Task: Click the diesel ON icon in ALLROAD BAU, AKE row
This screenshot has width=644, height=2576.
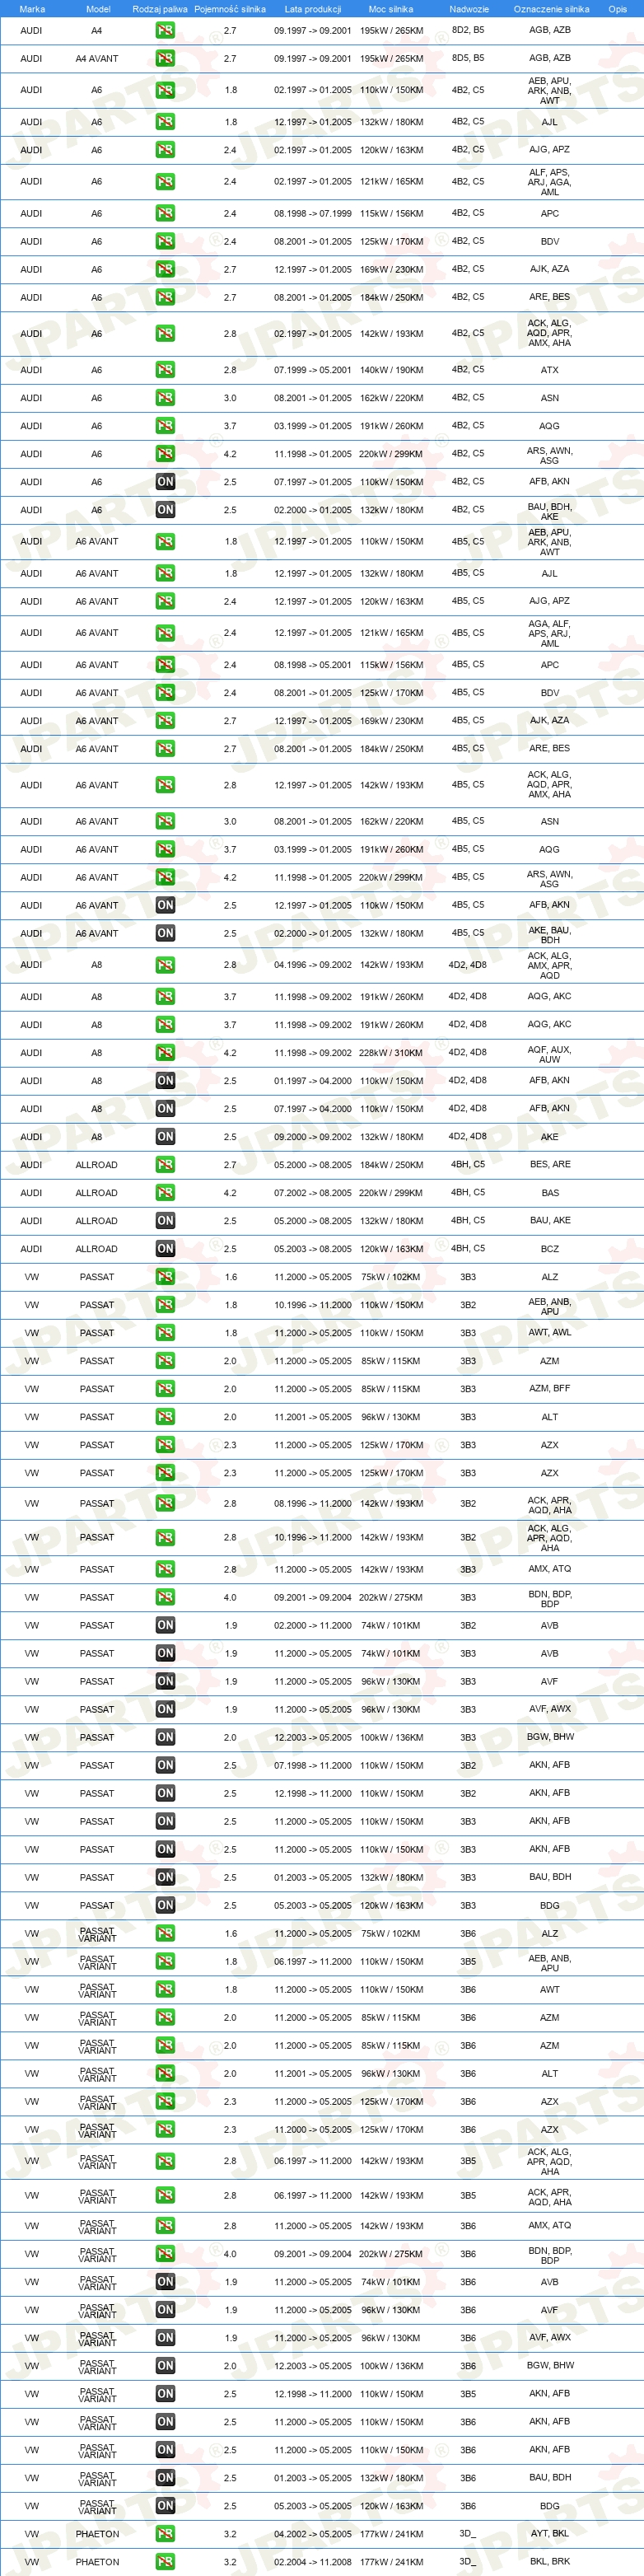Action: (x=165, y=1221)
